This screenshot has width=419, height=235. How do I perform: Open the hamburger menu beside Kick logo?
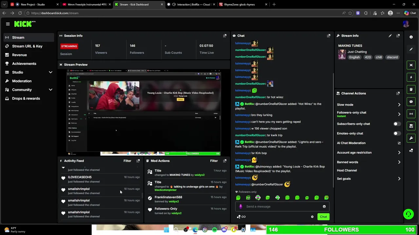pyautogui.click(x=8, y=24)
